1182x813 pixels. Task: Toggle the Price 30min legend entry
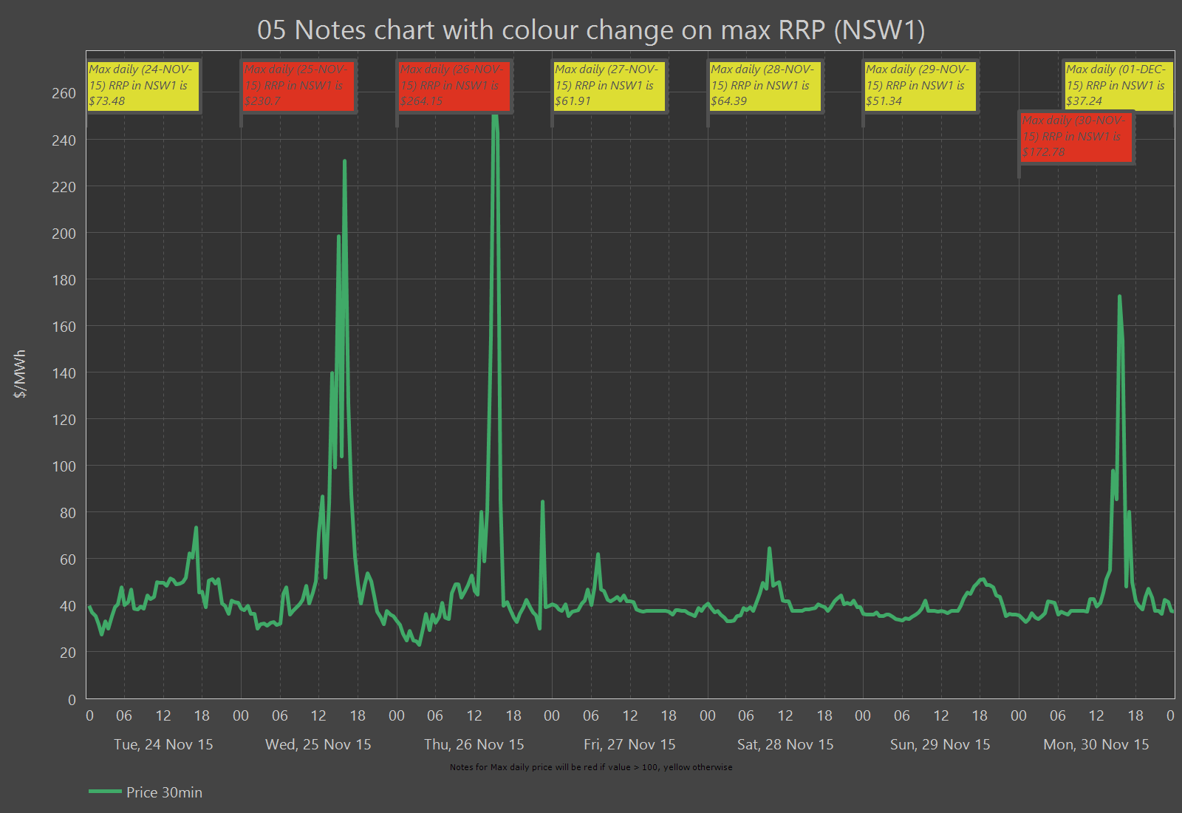(164, 792)
